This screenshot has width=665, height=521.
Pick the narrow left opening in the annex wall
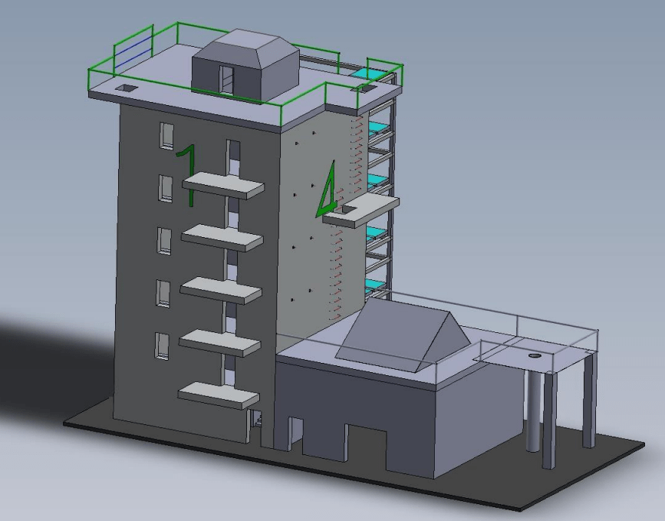click(296, 435)
